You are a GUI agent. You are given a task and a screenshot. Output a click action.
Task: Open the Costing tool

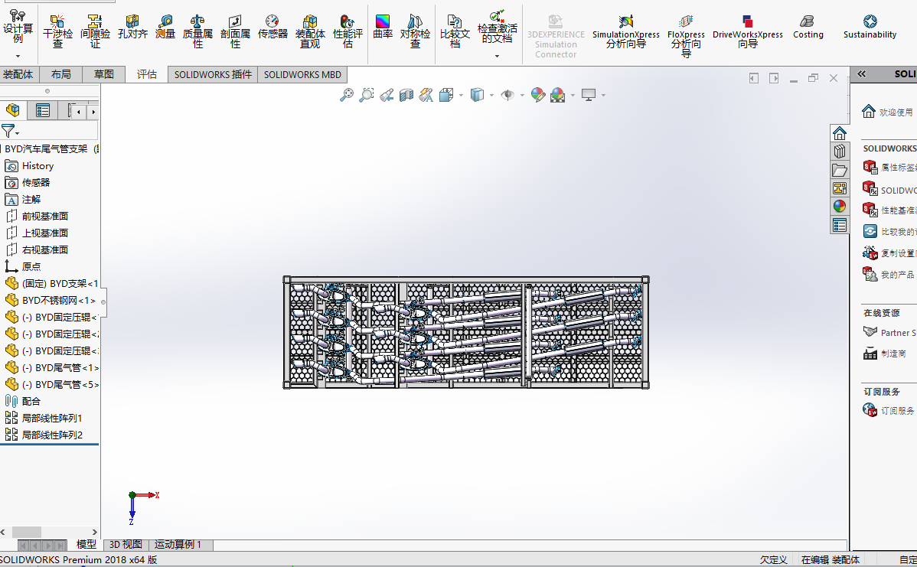[808, 28]
